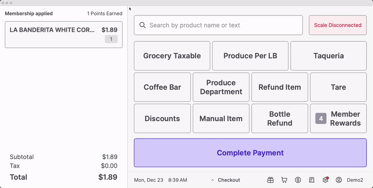Open the gift card icon
Screen dimensions: 373x188
[x=270, y=180]
